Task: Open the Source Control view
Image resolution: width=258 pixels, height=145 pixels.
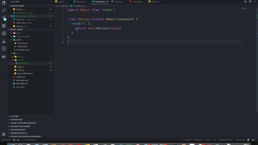Action: point(4,18)
